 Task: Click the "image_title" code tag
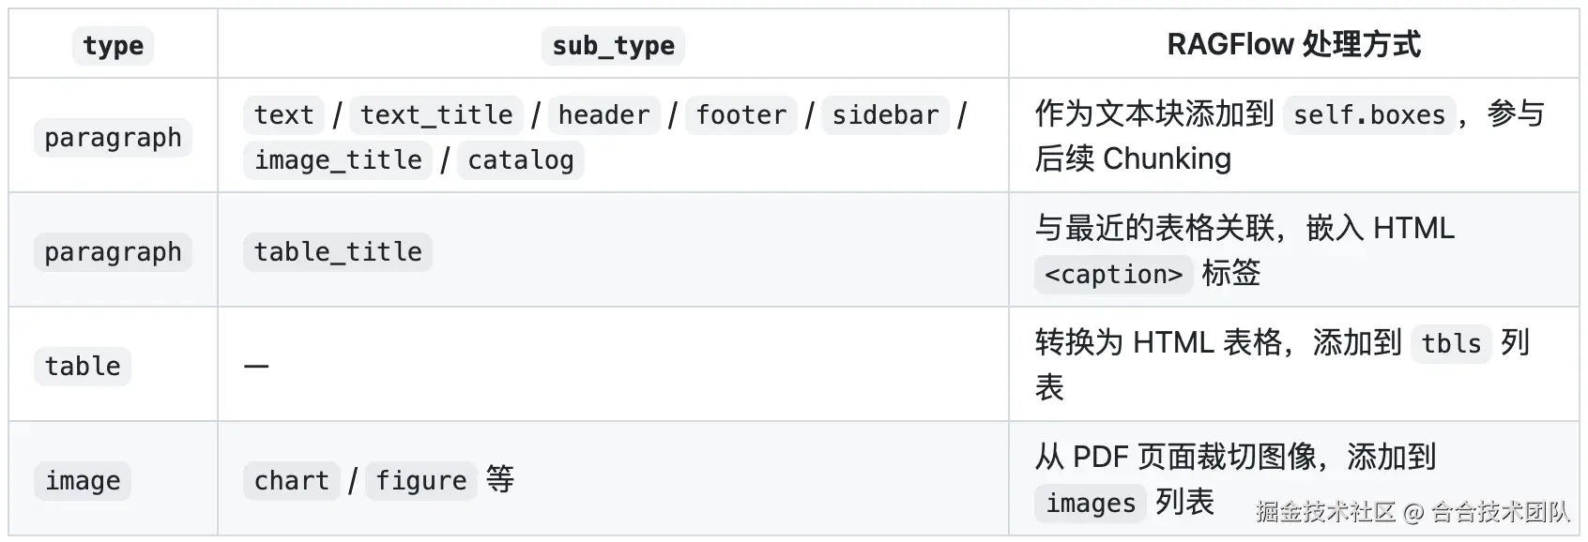point(338,160)
